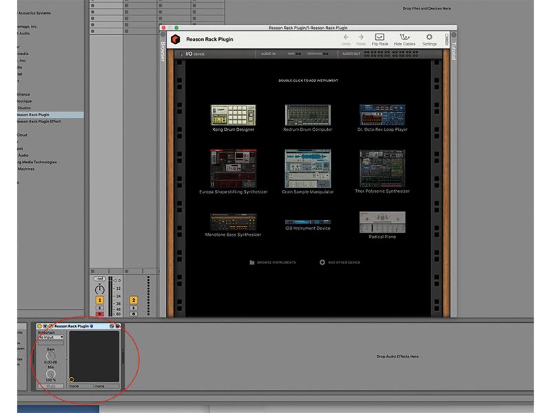Open the Reason Rack Plugin Settings gear
551x413 pixels.
(x=428, y=38)
